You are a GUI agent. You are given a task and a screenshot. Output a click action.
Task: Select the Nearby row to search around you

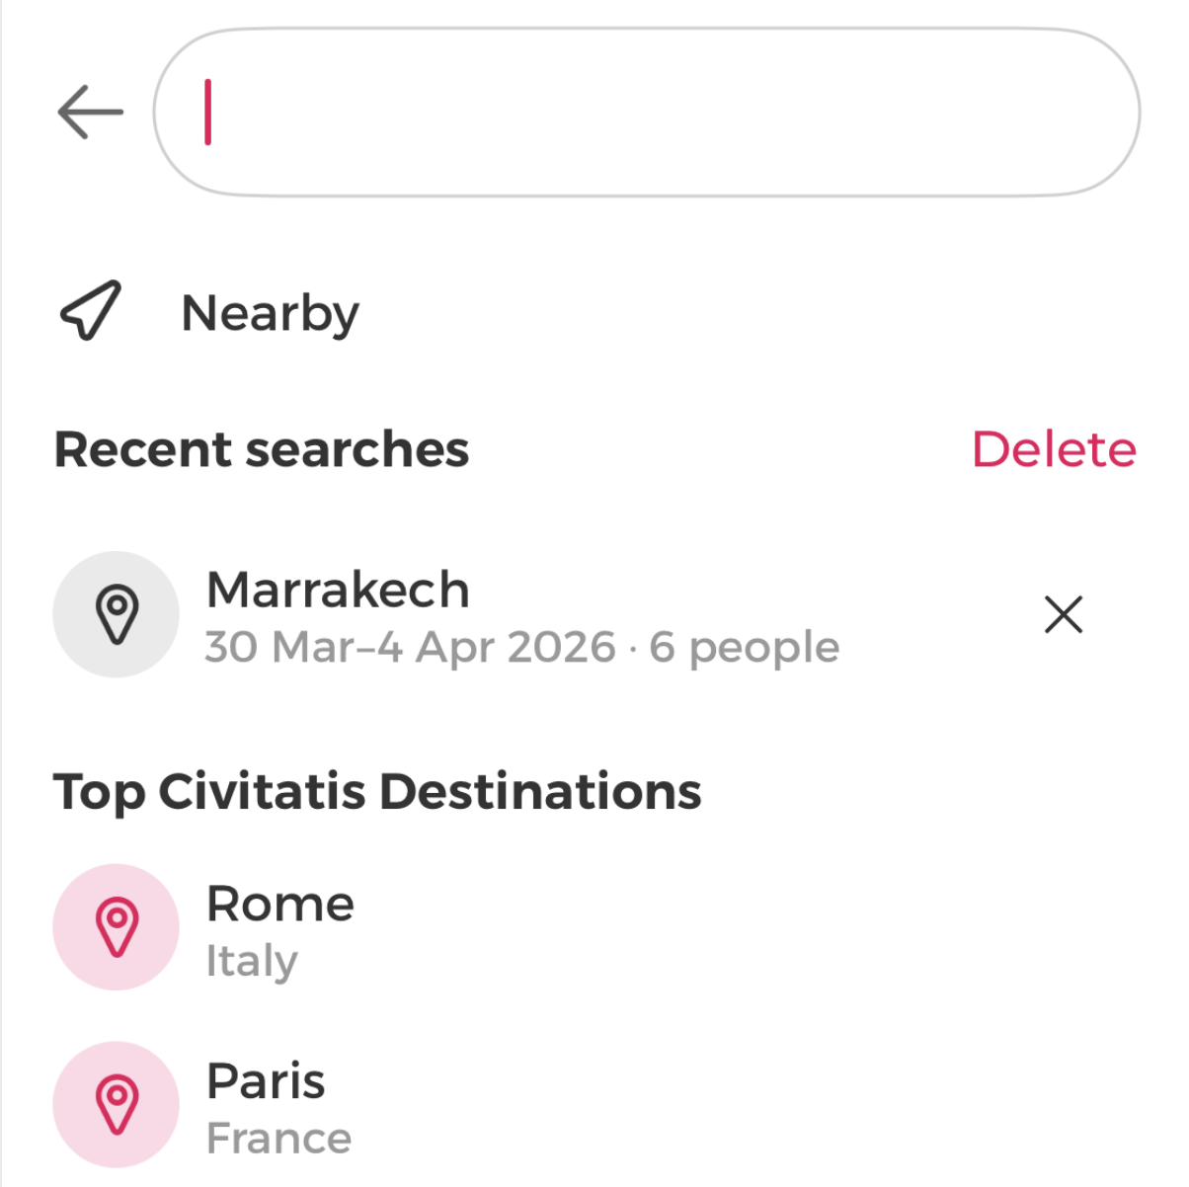coord(270,312)
